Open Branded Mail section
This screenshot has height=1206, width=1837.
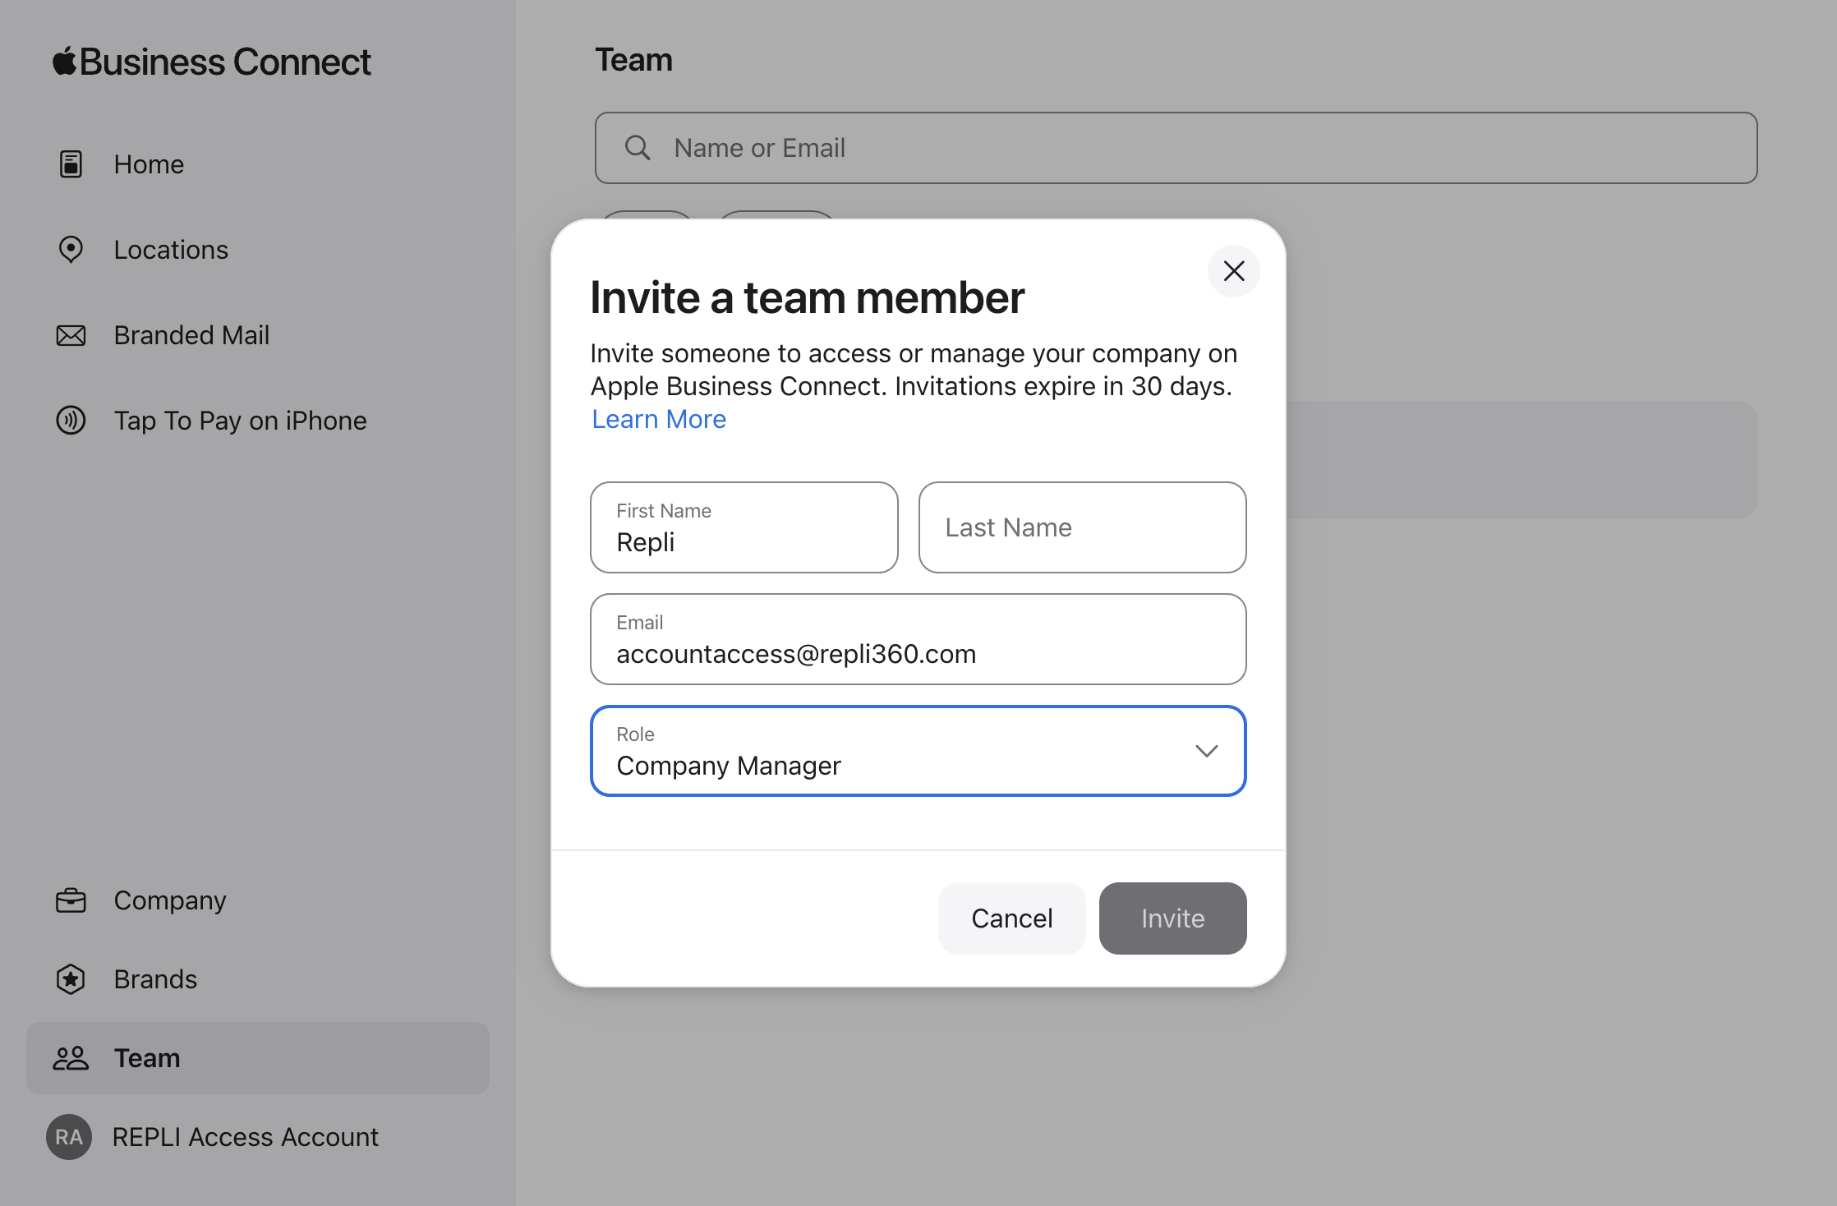point(191,335)
